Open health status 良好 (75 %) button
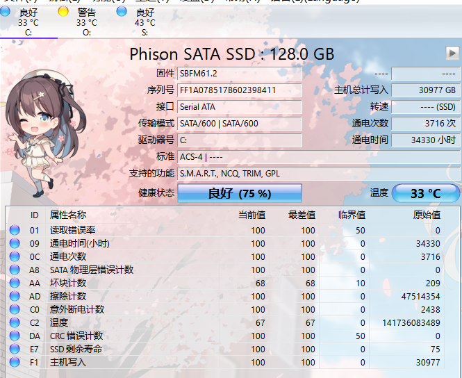The image size is (462, 378). tap(240, 193)
